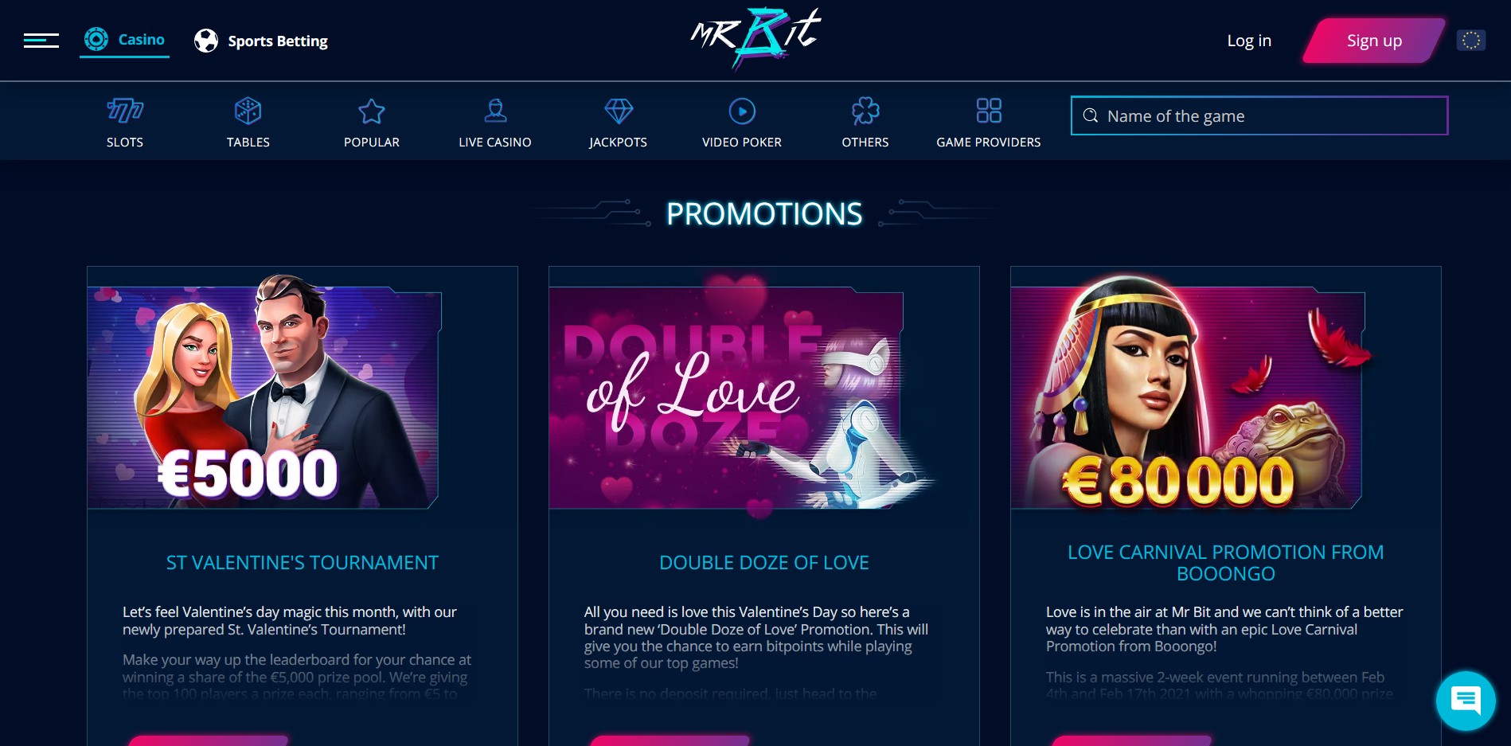1511x746 pixels.
Task: Focus the Name of the game search field
Action: pos(1259,115)
